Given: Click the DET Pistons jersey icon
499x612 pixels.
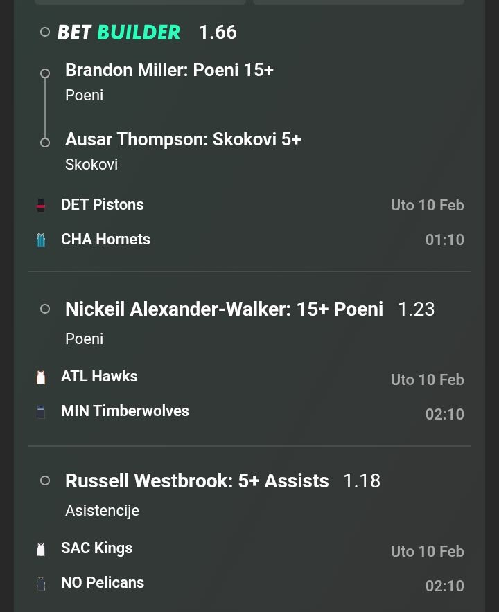Looking at the screenshot, I should point(41,205).
